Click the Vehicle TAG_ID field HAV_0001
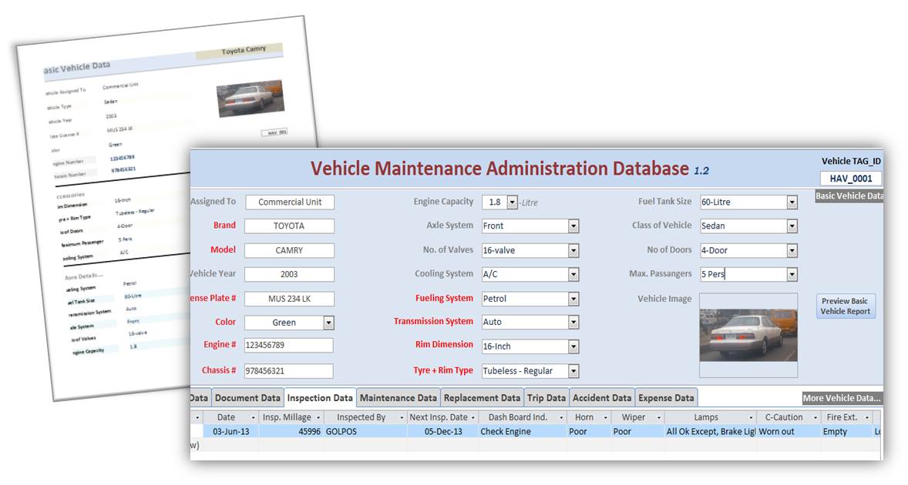Image resolution: width=908 pixels, height=485 pixels. pyautogui.click(x=851, y=179)
